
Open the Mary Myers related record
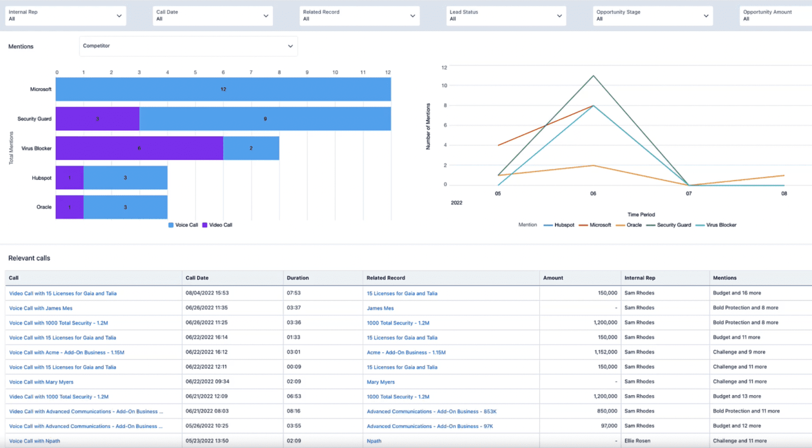381,382
